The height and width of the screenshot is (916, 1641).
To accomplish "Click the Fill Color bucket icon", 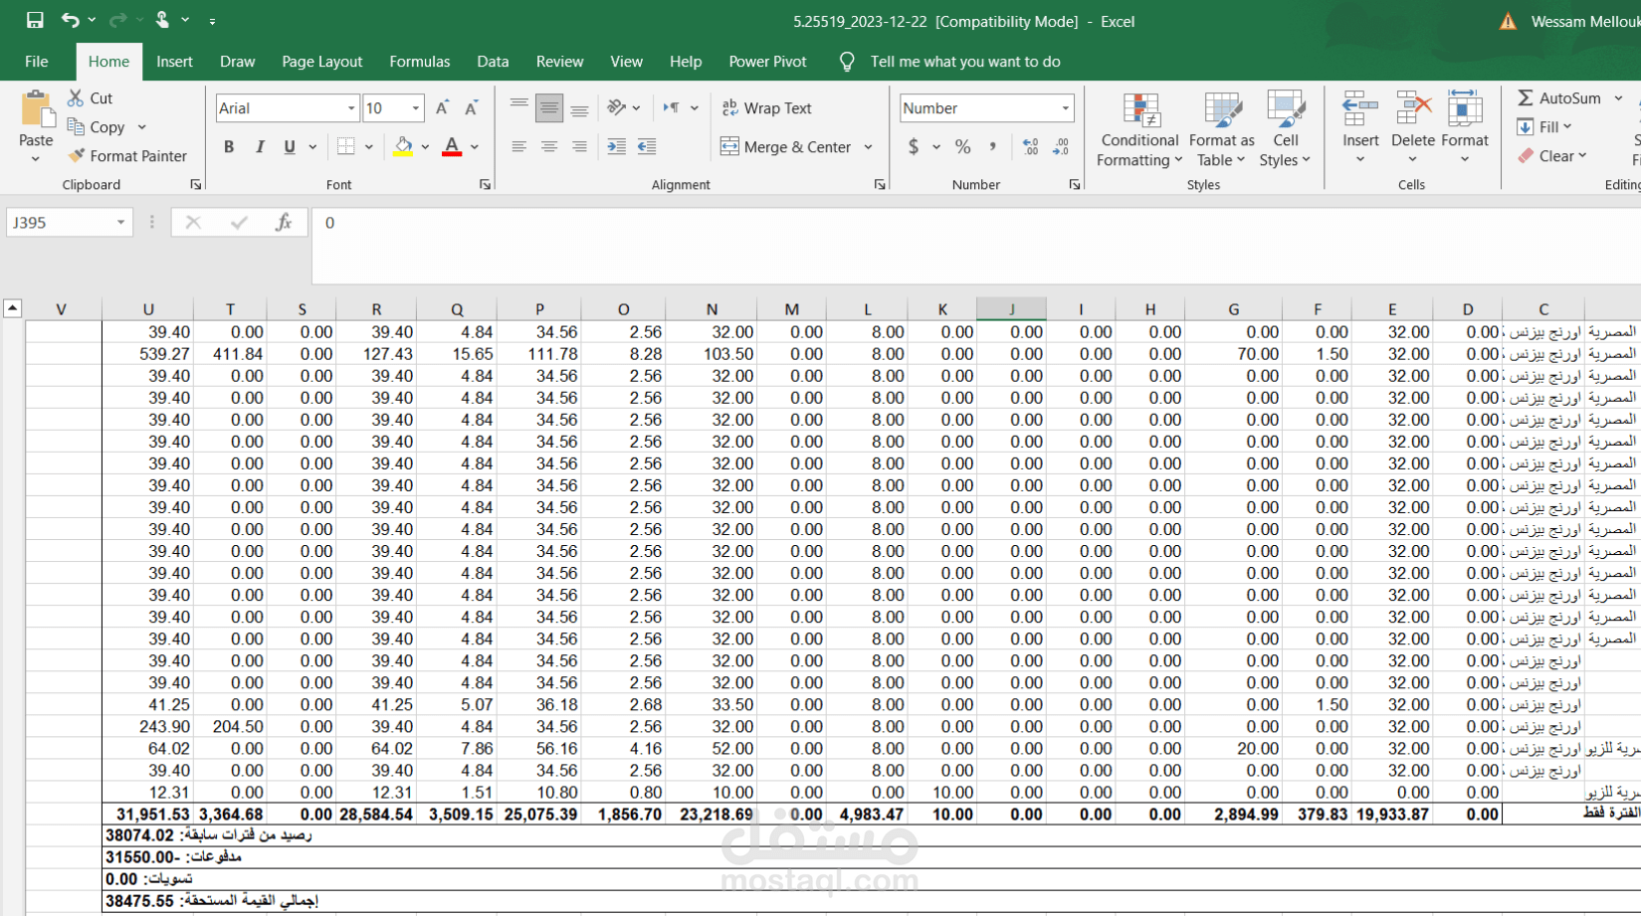I will point(403,146).
